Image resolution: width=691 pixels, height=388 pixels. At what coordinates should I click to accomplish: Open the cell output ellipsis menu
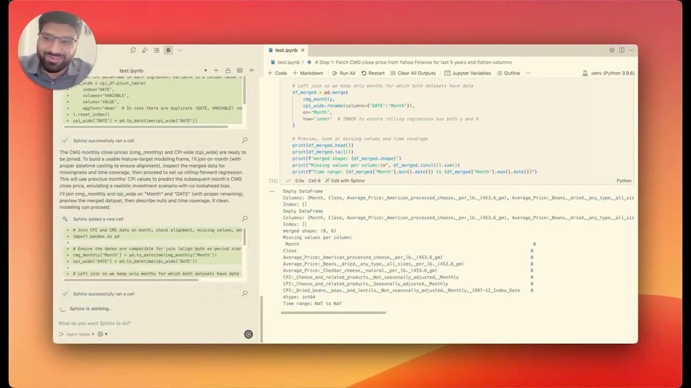[x=272, y=191]
